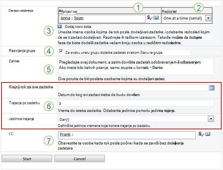
Task: Click the Zahtev label
Action: (14, 61)
